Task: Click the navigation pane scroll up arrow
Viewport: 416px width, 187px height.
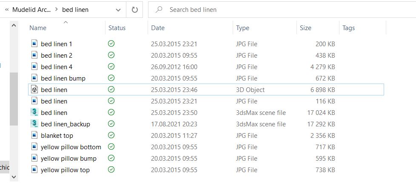Action: click(14, 26)
